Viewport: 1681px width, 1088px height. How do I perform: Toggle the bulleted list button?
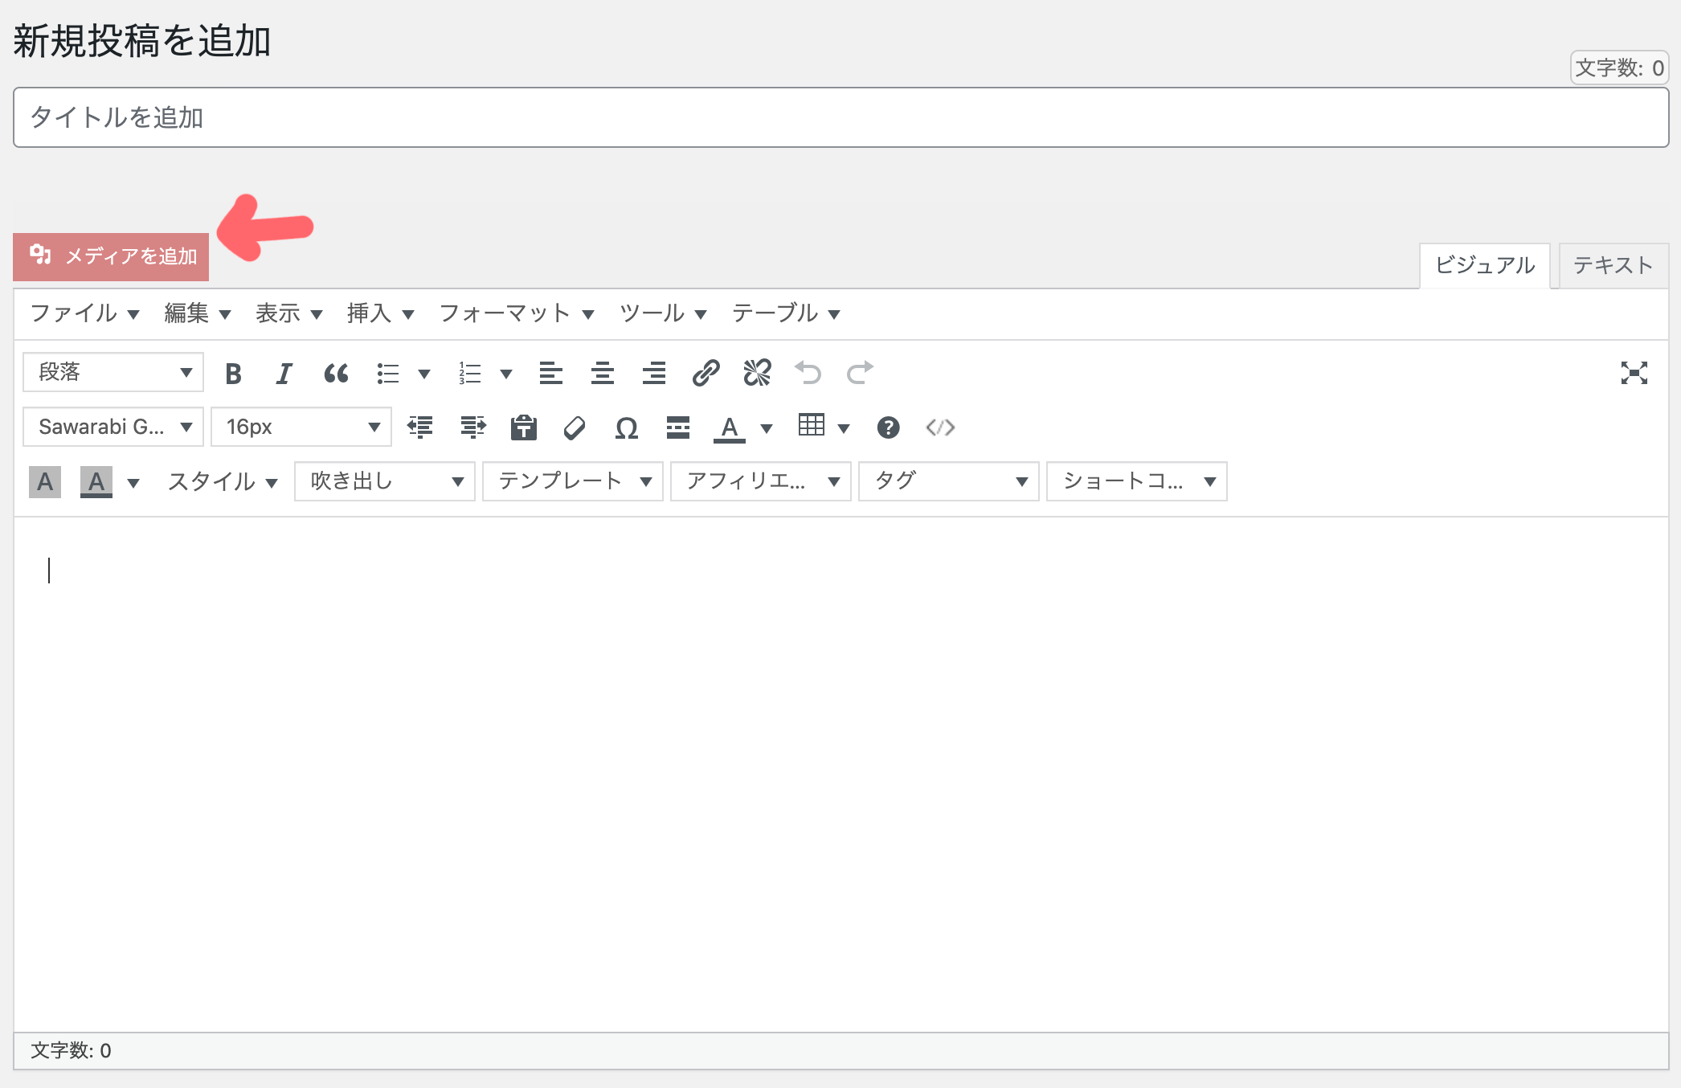389,374
